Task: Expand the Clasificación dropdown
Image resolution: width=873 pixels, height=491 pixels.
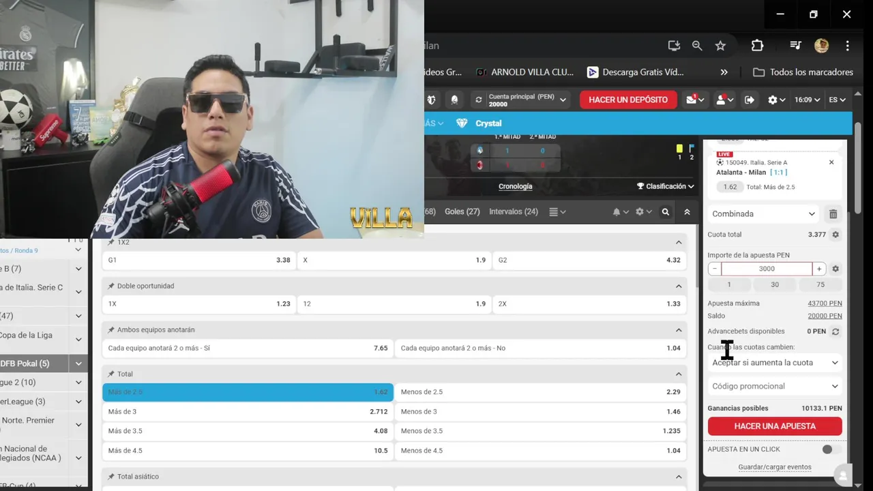Action: click(666, 186)
